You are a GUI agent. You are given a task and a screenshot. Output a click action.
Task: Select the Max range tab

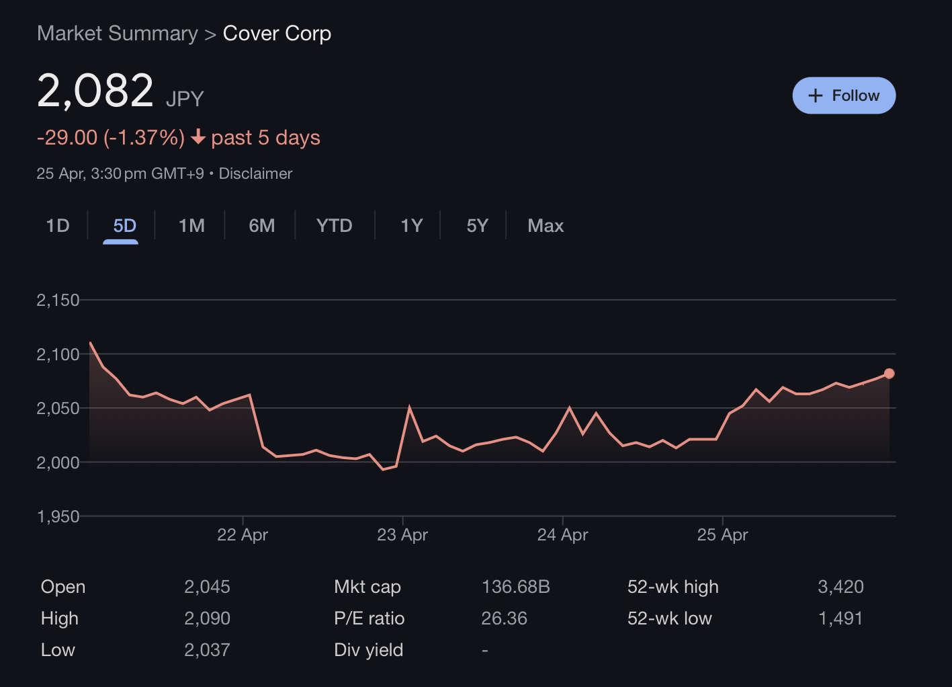(546, 226)
